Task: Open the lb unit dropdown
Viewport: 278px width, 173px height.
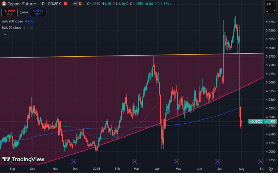Action: click(x=270, y=11)
